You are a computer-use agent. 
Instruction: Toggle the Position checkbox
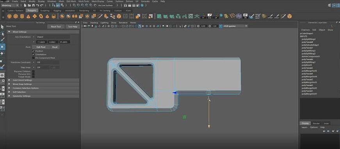[33, 51]
